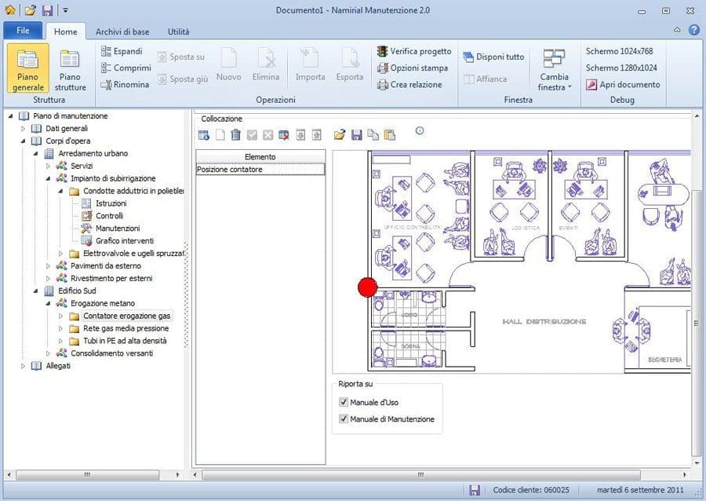Expand the Allegati tree node
This screenshot has width=706, height=501.
click(x=24, y=366)
